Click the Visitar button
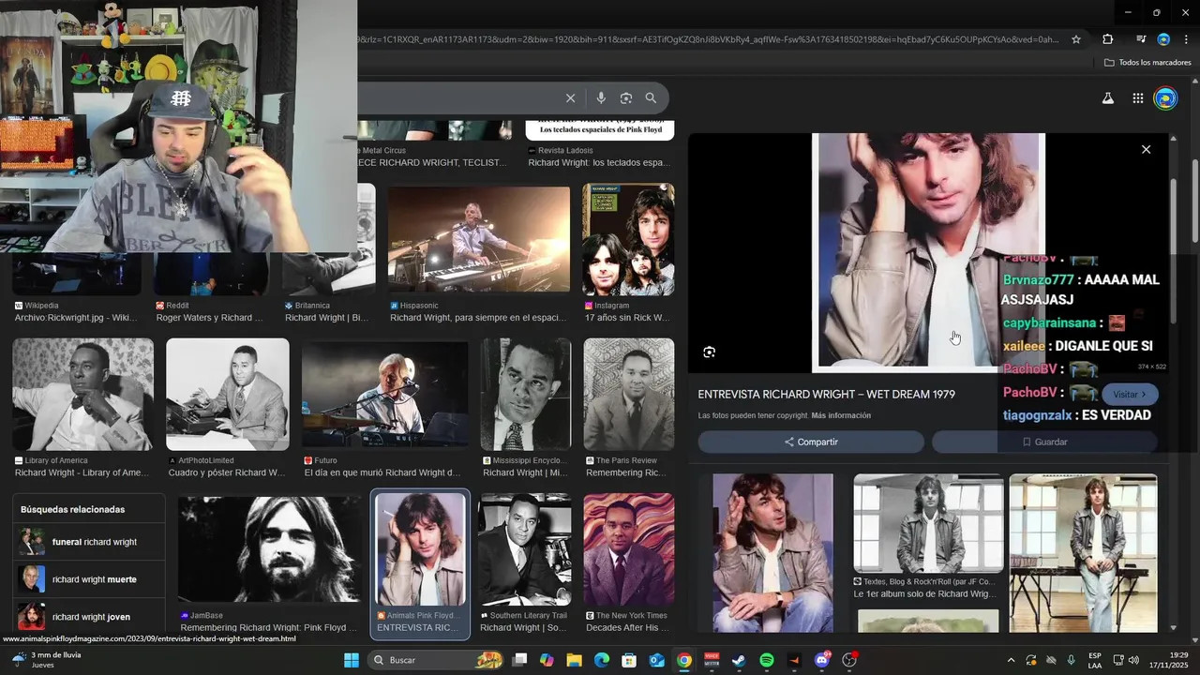The width and height of the screenshot is (1200, 675). pos(1130,395)
